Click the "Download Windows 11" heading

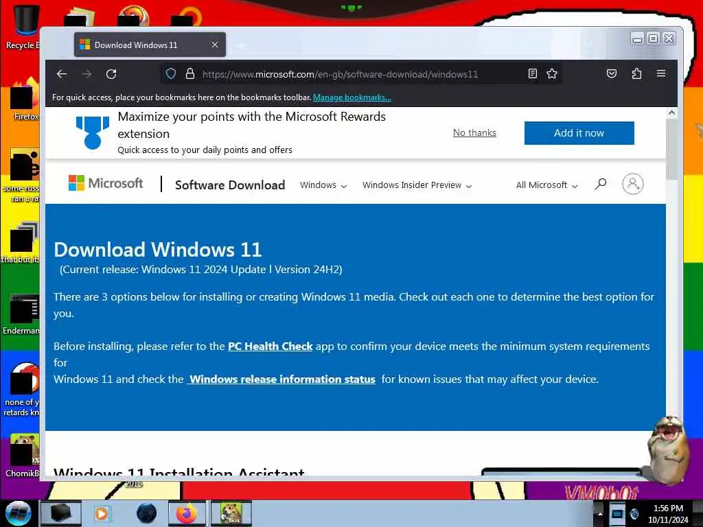pyautogui.click(x=158, y=250)
